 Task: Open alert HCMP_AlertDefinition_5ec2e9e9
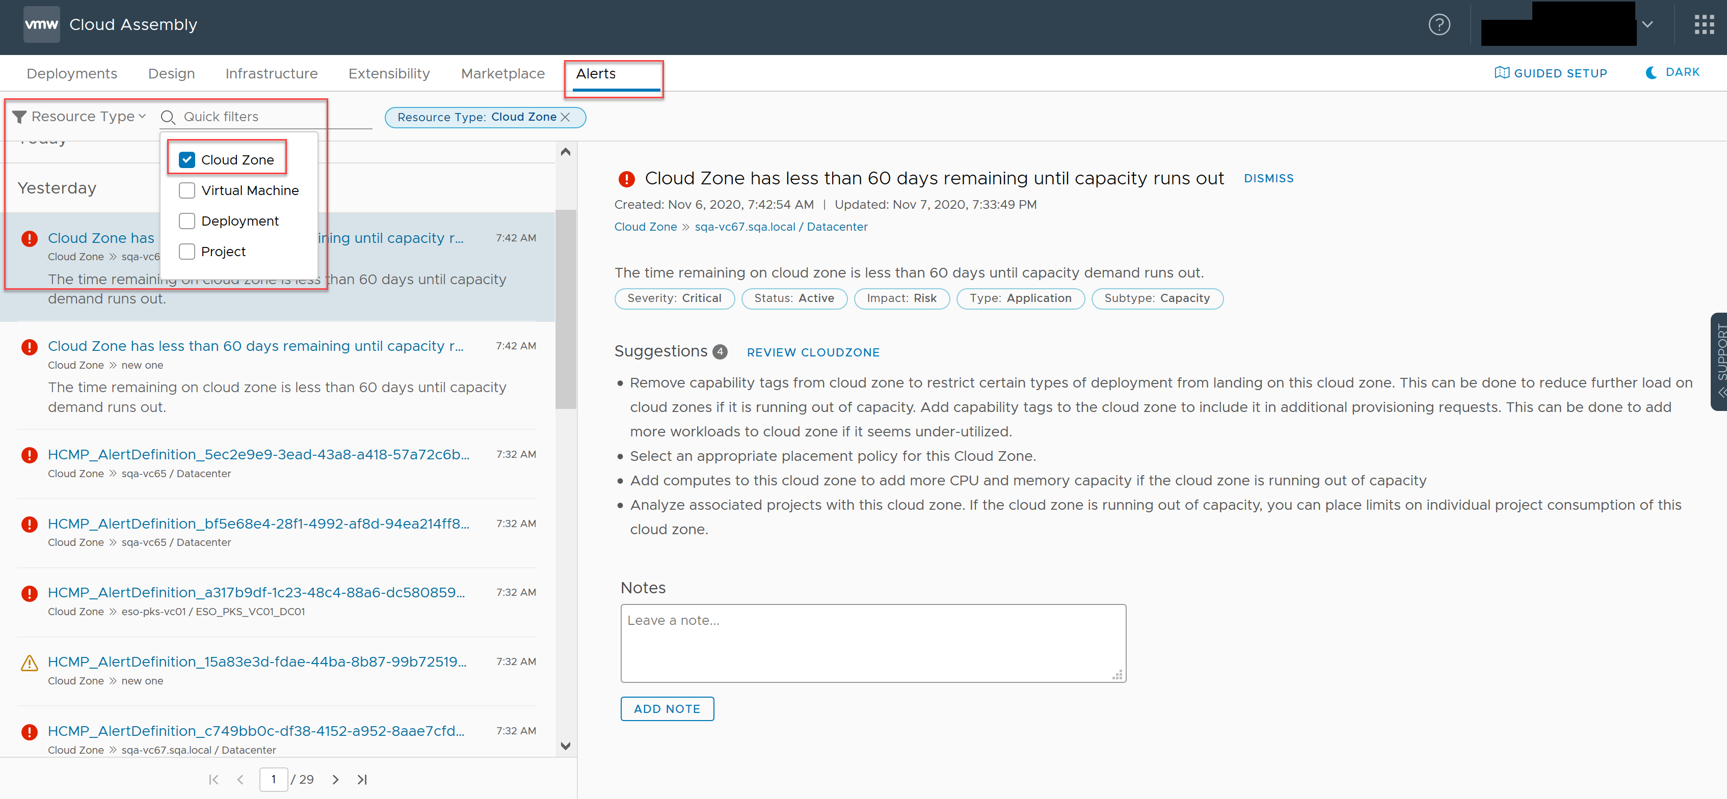(259, 455)
